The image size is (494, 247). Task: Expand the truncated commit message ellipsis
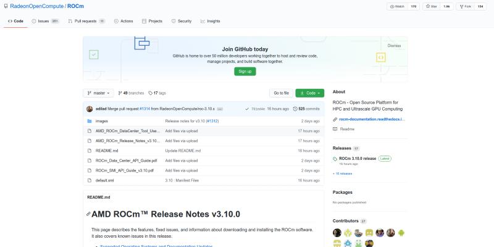coord(219,109)
